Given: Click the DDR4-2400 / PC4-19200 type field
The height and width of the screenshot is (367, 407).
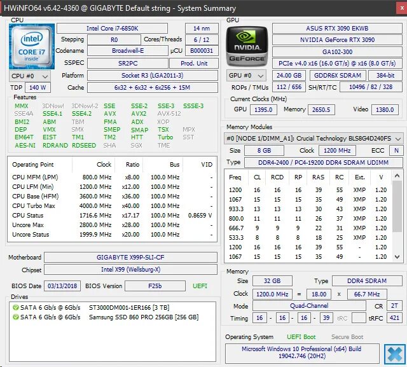Looking at the screenshot, I should [x=324, y=163].
